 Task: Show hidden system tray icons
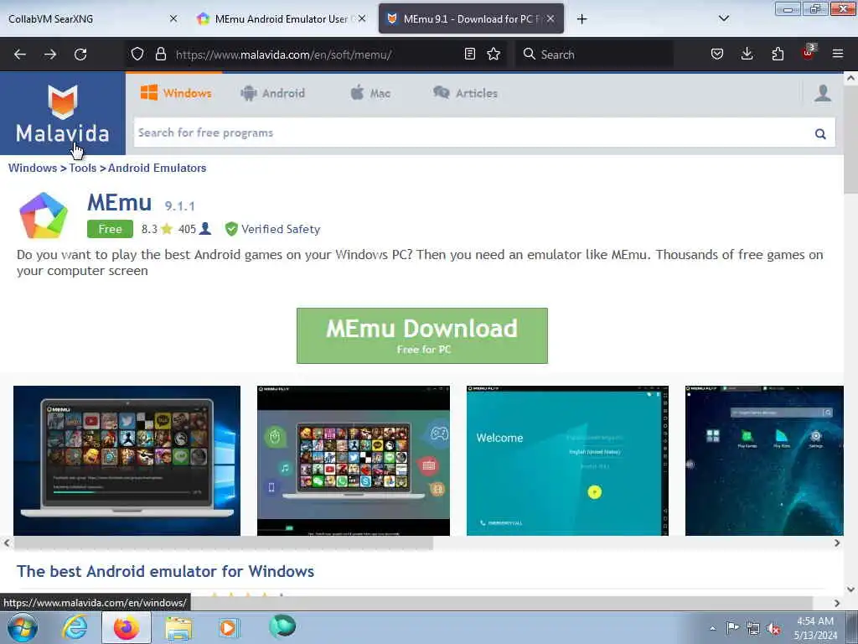tap(712, 628)
